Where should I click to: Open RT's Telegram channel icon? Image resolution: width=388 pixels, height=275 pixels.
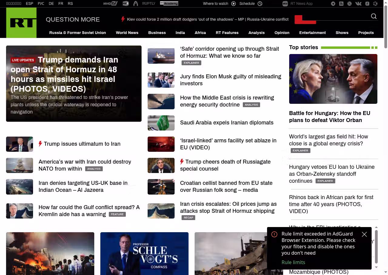pos(333,4)
